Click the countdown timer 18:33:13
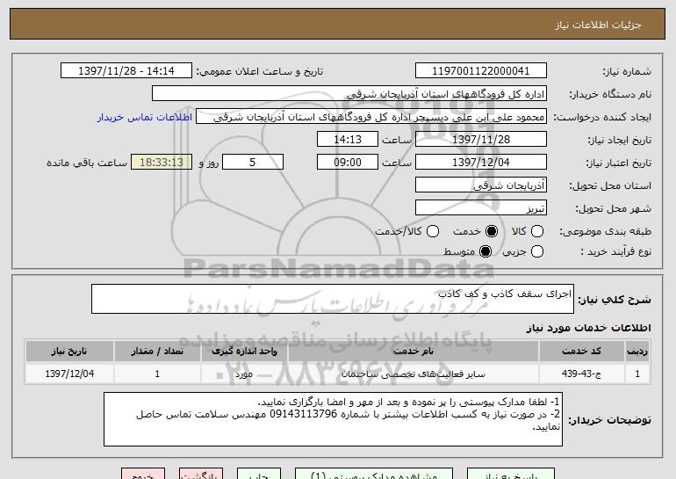676x479 pixels. (162, 163)
